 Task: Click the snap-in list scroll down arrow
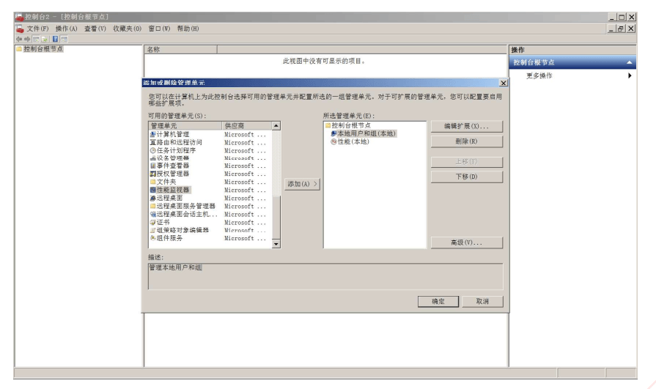(276, 244)
